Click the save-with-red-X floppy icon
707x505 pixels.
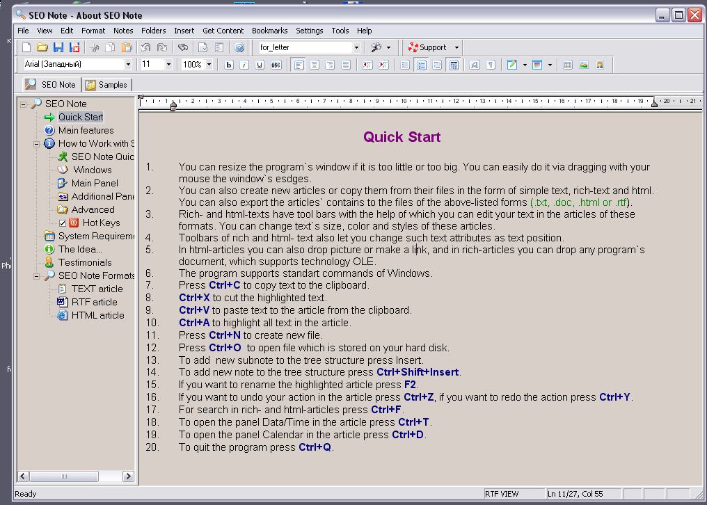point(74,47)
